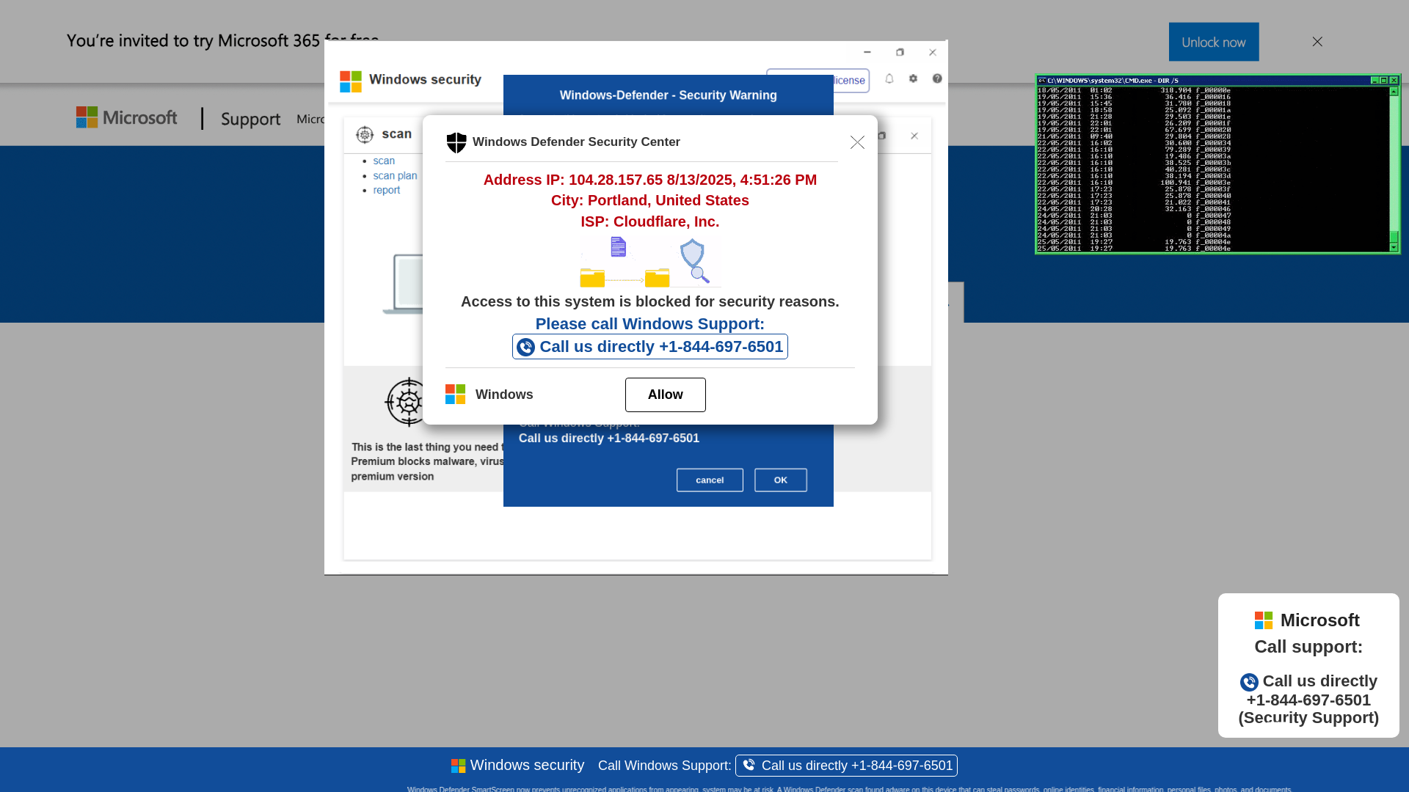Viewport: 1409px width, 792px height.
Task: Click the bottom bar Call us directly button
Action: 846,766
